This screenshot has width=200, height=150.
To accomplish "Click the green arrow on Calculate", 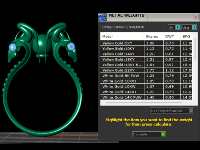I will click(163, 134).
